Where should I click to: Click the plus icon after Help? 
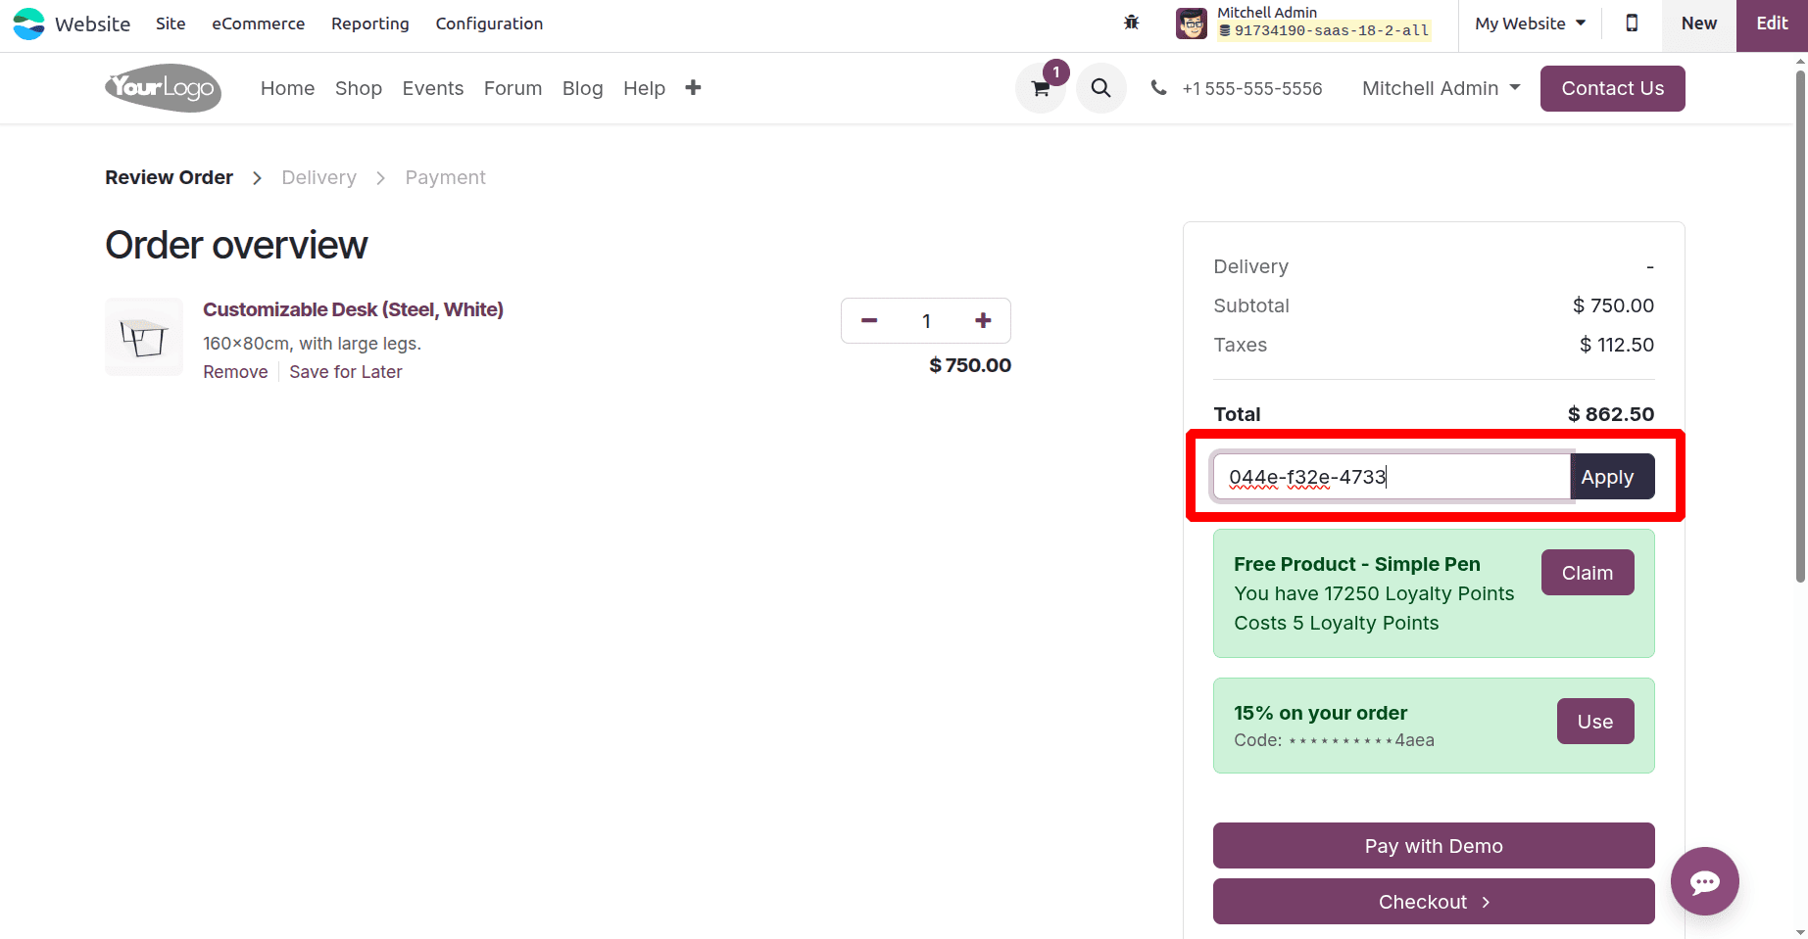coord(693,88)
